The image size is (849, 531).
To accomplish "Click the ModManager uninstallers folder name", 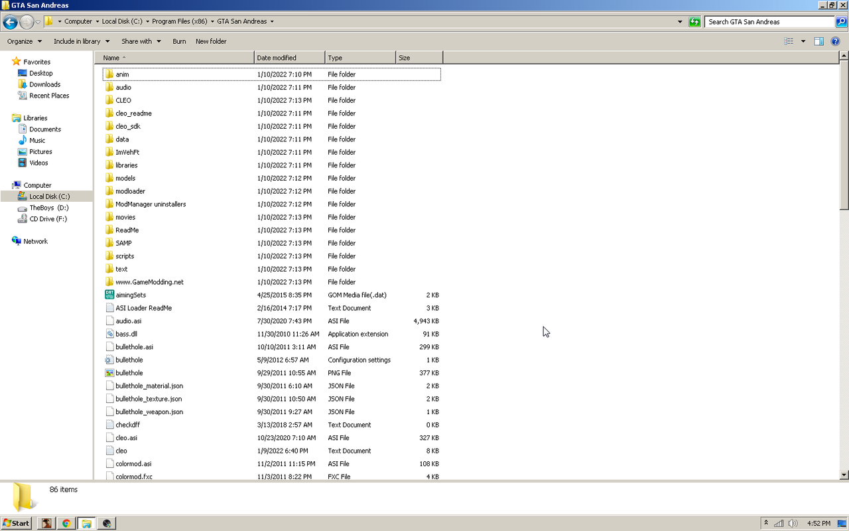I will pos(151,204).
